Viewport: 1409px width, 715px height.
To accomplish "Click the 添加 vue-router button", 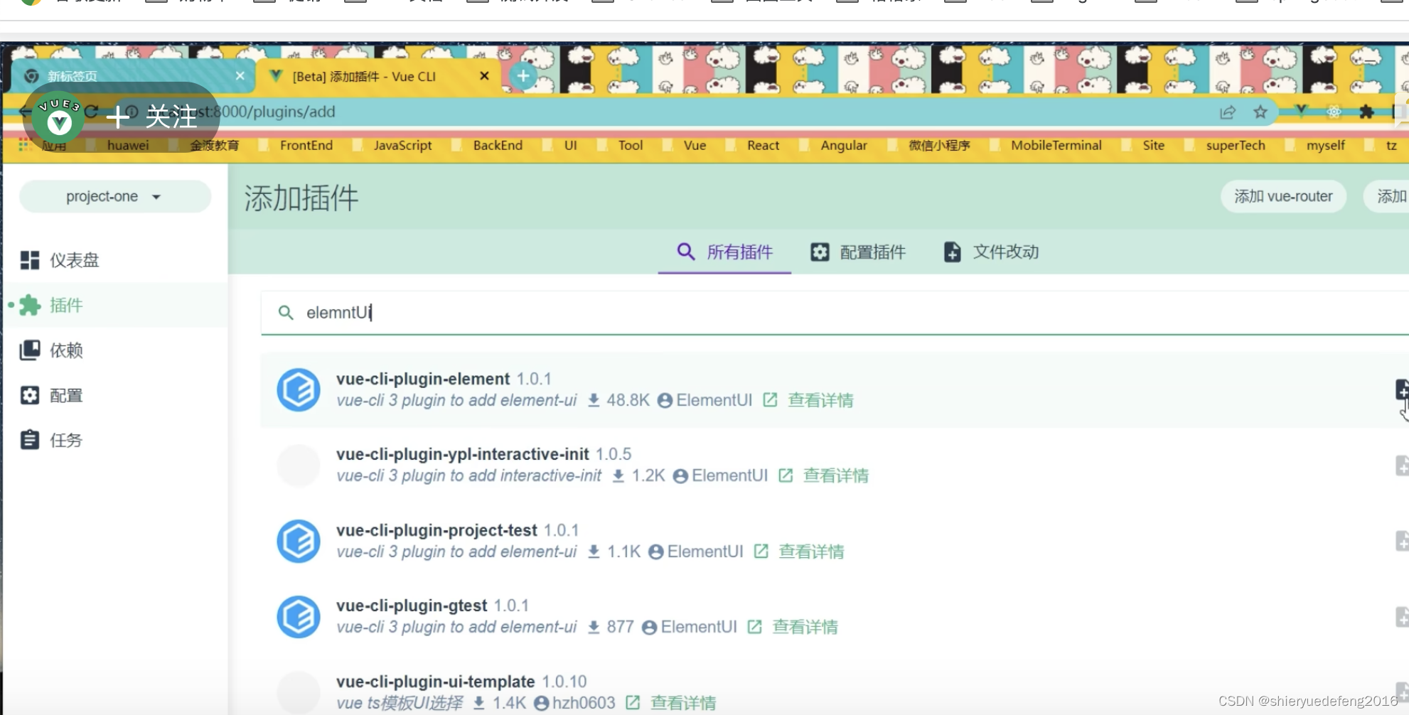I will pyautogui.click(x=1282, y=196).
